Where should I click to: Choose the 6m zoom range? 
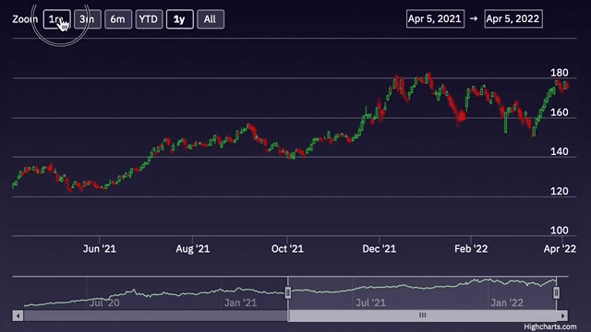pyautogui.click(x=118, y=19)
